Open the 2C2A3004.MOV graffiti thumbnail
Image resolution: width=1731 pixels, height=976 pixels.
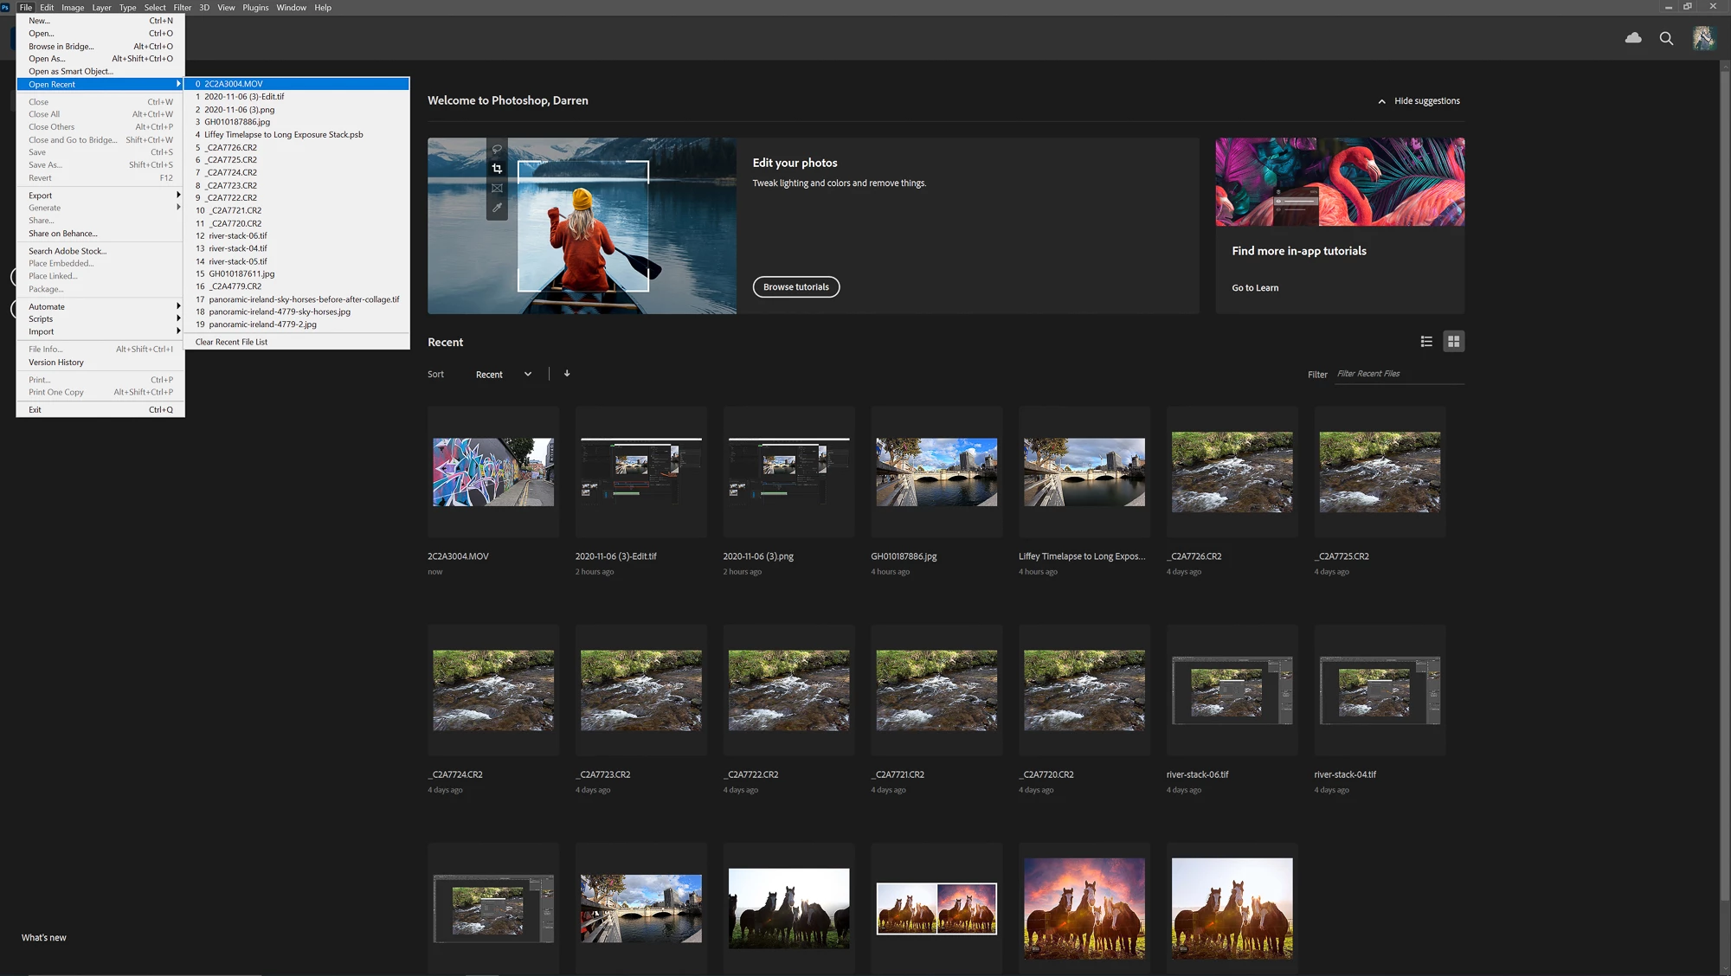click(x=493, y=472)
